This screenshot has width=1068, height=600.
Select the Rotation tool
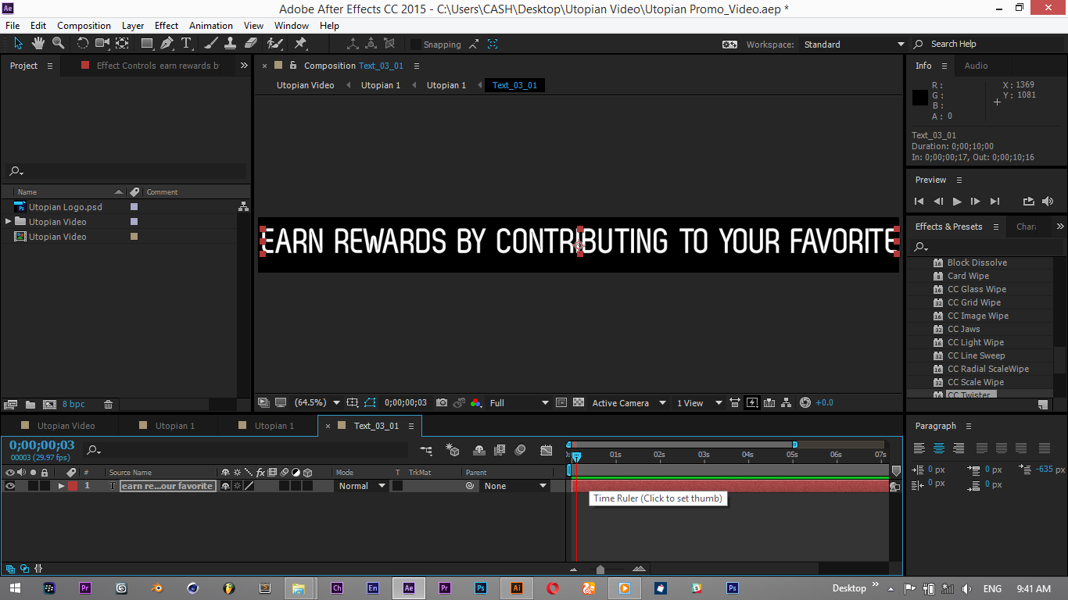(82, 44)
